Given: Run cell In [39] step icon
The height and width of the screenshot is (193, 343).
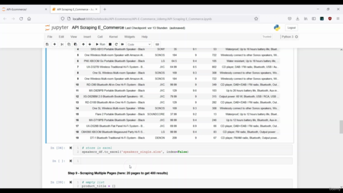Looking at the screenshot, I should 71,182.
